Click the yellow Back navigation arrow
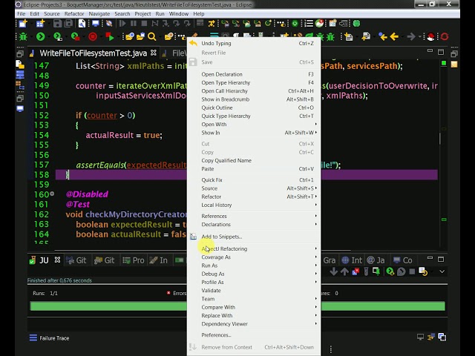 coord(394,36)
